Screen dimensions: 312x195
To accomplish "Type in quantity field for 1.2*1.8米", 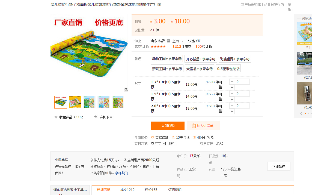I will (242, 82).
